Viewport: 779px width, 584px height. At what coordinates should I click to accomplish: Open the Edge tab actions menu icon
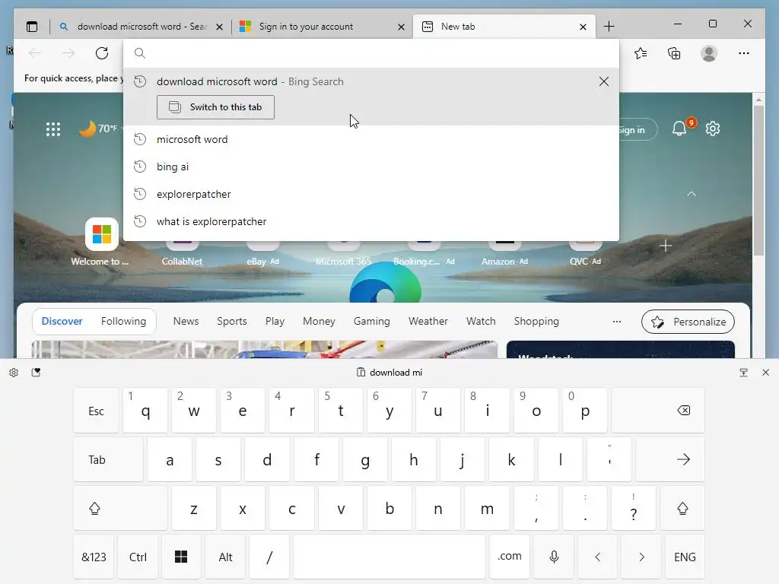click(32, 27)
